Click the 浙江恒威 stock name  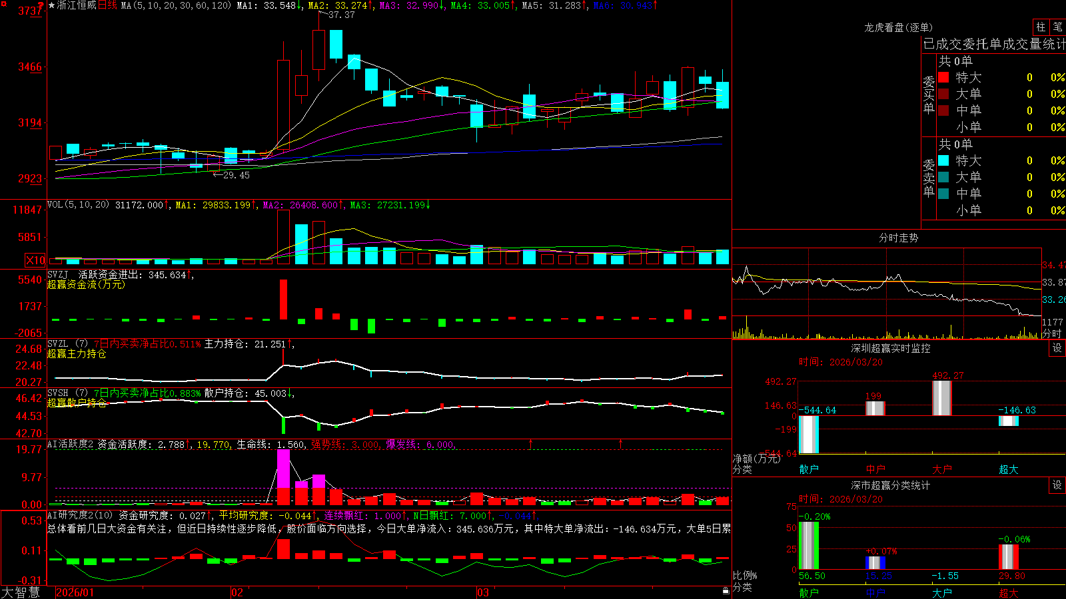(x=77, y=5)
